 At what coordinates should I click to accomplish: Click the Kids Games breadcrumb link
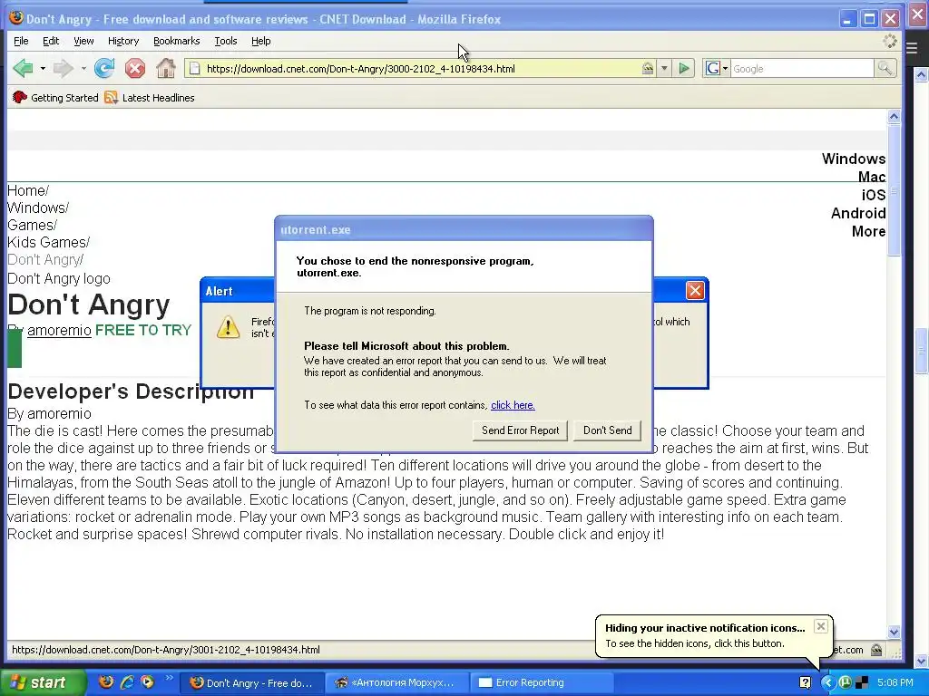tap(47, 242)
